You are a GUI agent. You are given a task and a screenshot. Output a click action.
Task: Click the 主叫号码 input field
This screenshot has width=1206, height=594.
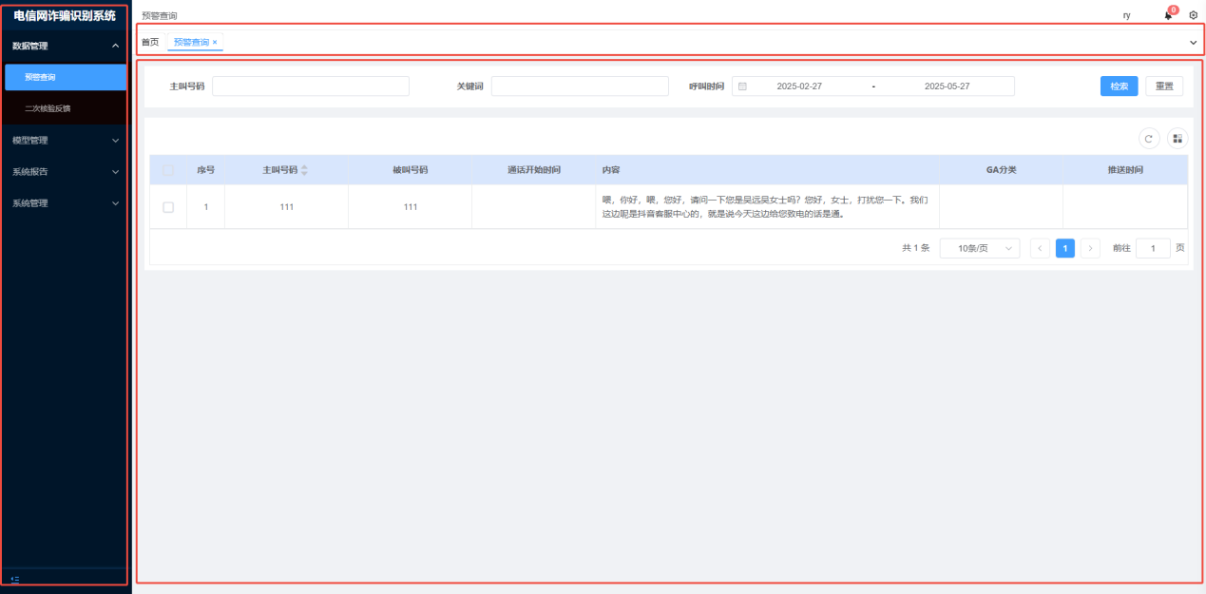tap(310, 86)
